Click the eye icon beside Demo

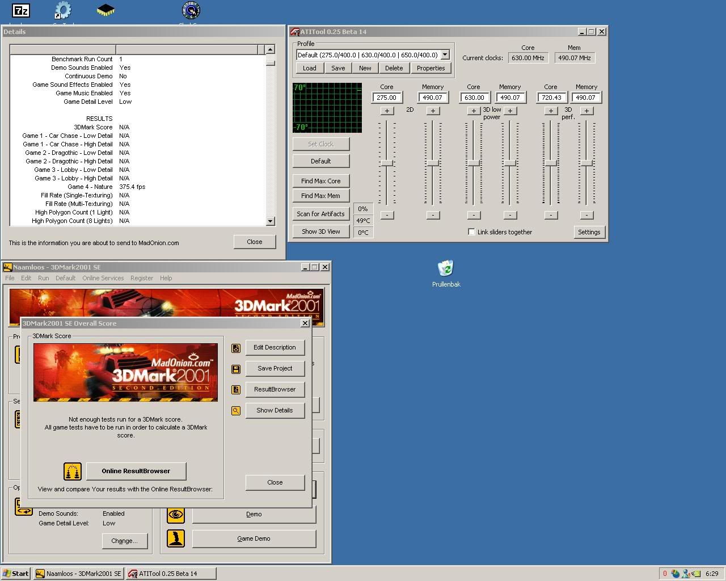[176, 515]
